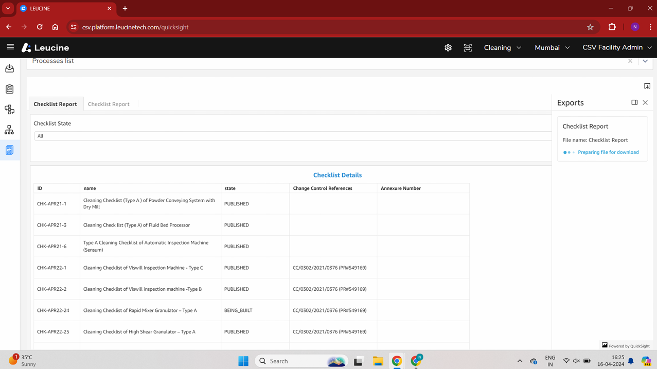Select the highlighted reports icon in sidebar

point(9,150)
